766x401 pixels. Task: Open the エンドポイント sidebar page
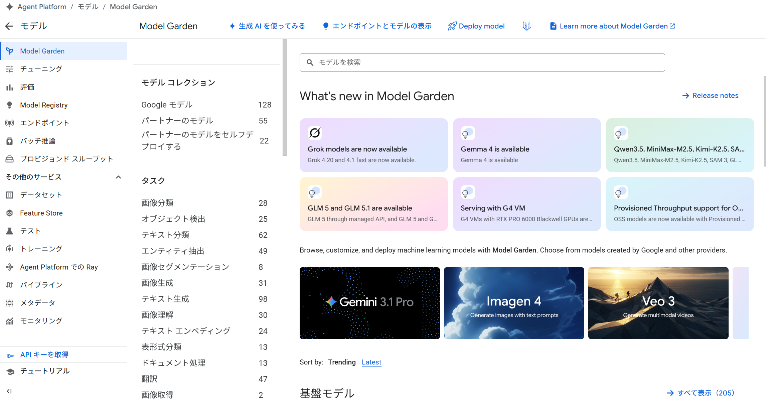tap(44, 123)
